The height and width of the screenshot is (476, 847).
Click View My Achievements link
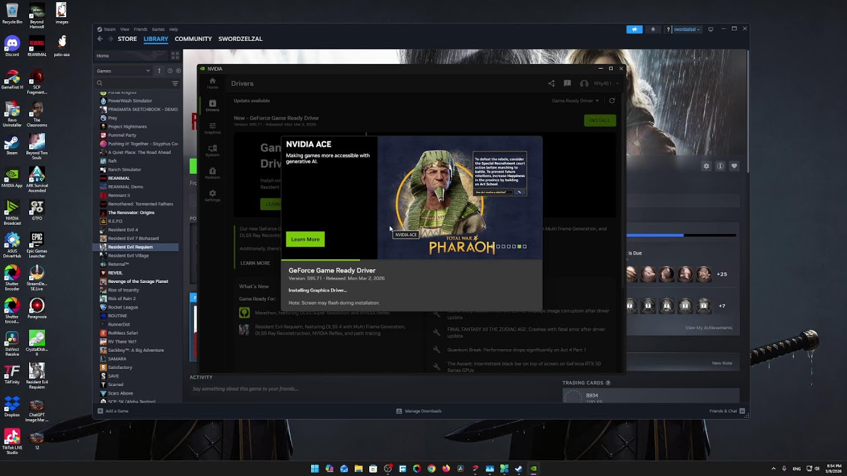709,328
